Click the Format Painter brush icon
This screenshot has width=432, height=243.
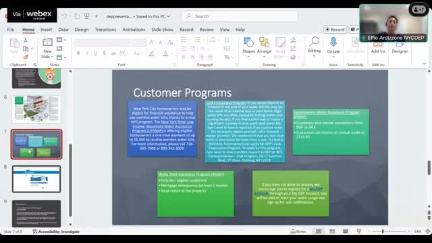point(26,57)
